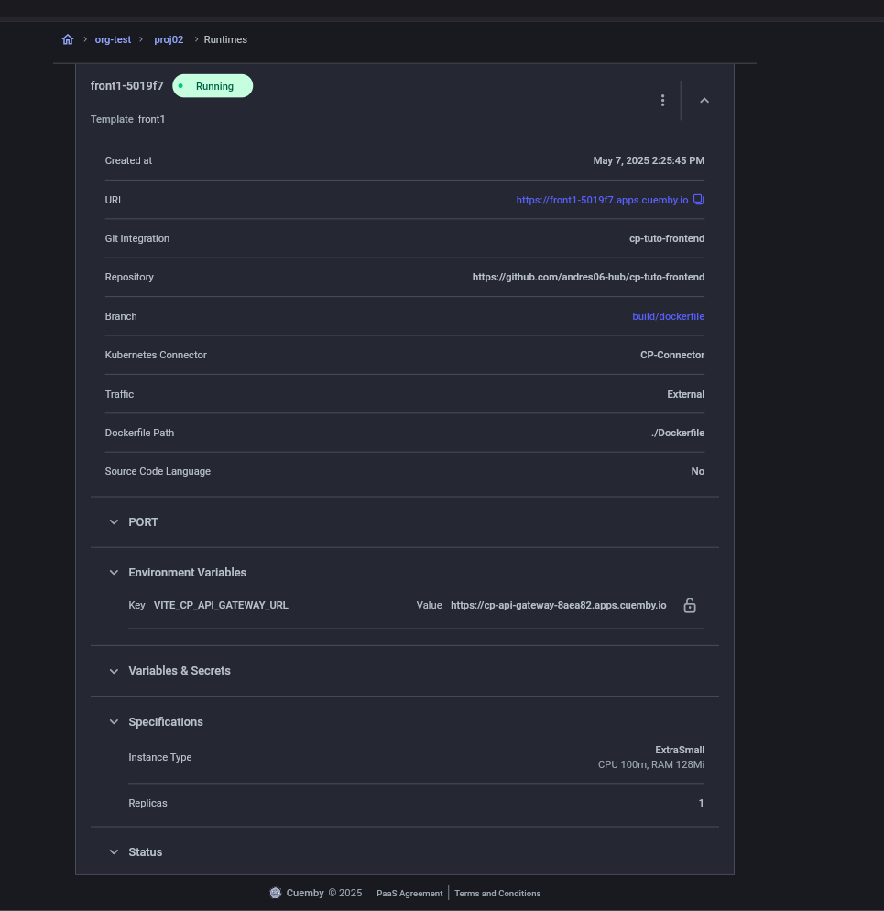The height and width of the screenshot is (911, 884).
Task: Open the build/dockerfile branch link
Action: pyautogui.click(x=668, y=316)
